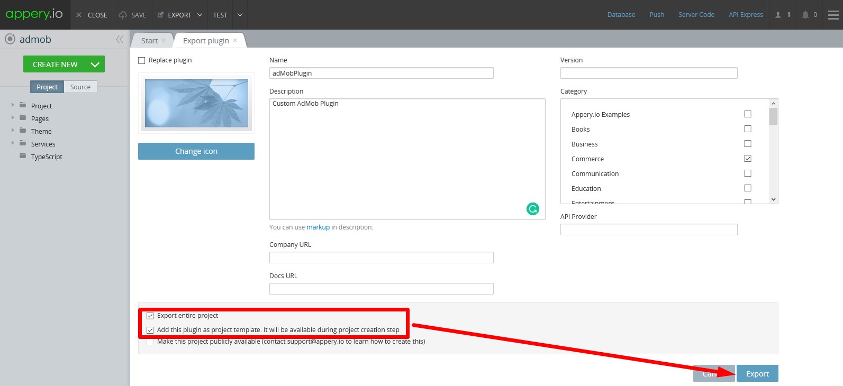Image resolution: width=843 pixels, height=386 pixels.
Task: Open the hamburger menu
Action: point(833,15)
